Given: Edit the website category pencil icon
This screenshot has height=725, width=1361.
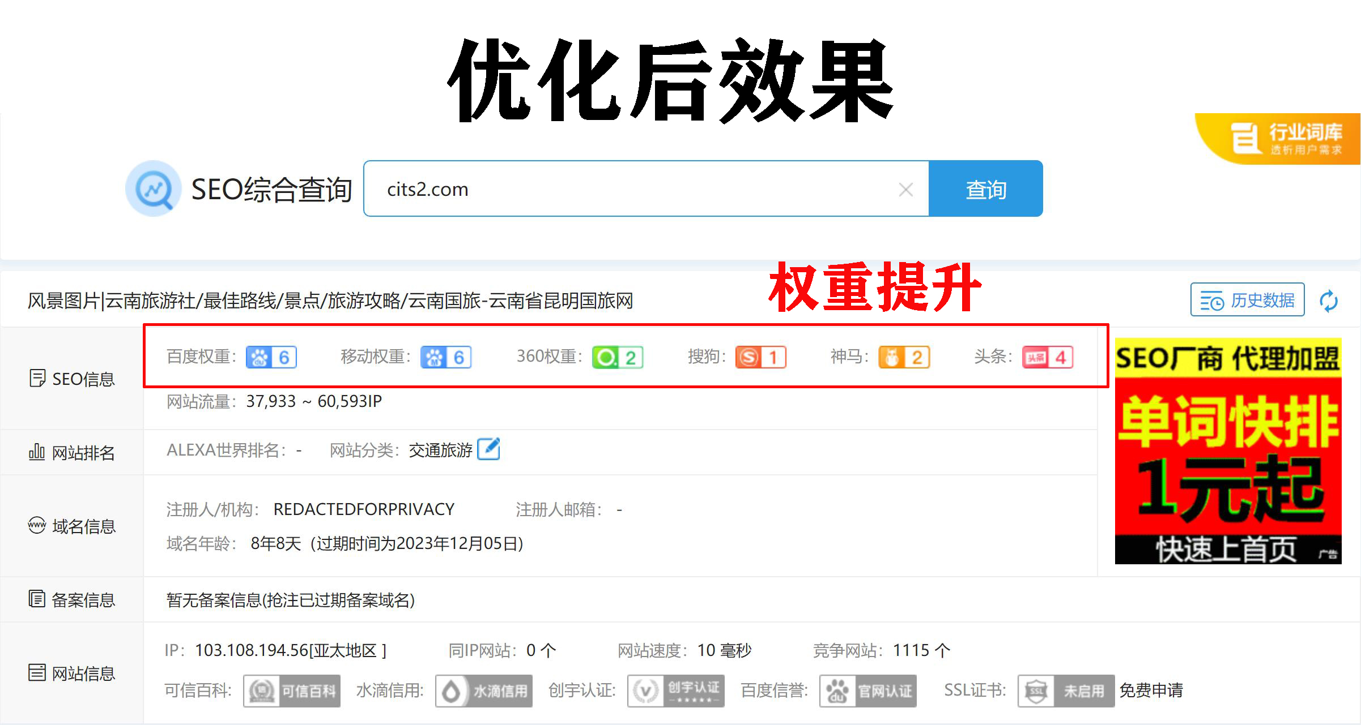Looking at the screenshot, I should point(488,449).
